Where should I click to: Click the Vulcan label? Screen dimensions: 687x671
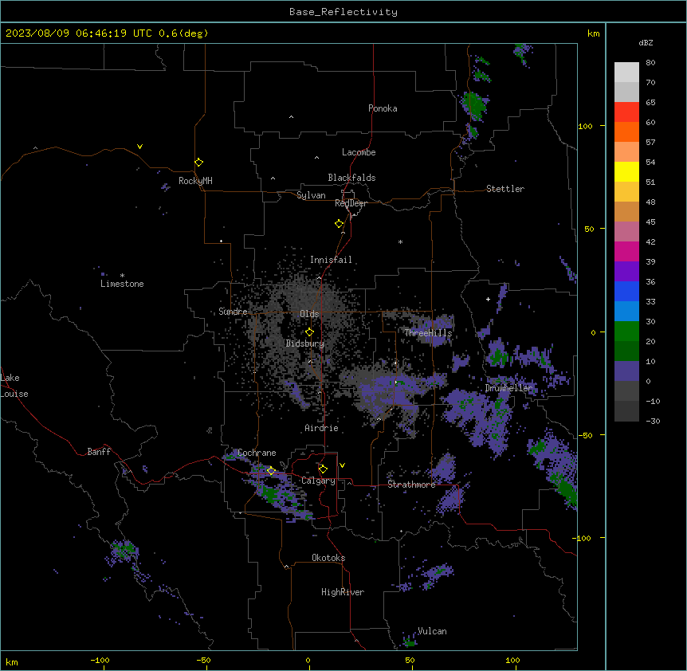(433, 631)
